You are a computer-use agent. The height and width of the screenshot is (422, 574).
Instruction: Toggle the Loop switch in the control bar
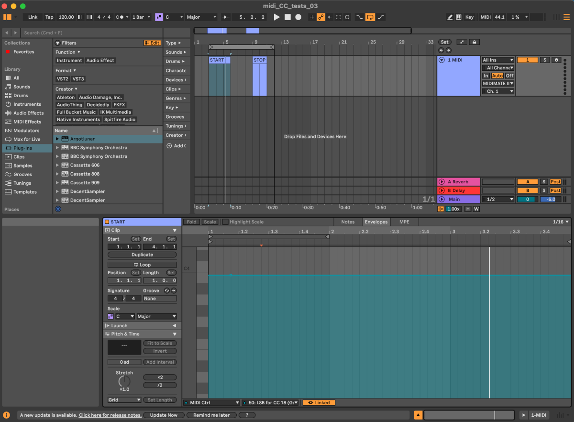point(370,17)
